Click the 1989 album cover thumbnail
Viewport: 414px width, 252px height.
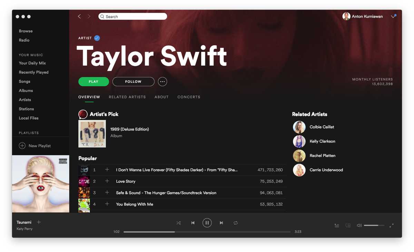click(92, 134)
